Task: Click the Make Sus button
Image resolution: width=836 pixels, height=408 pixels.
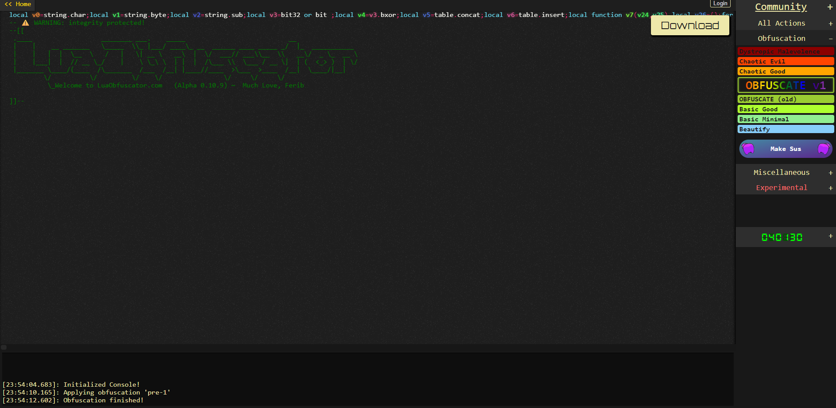Action: coord(785,149)
